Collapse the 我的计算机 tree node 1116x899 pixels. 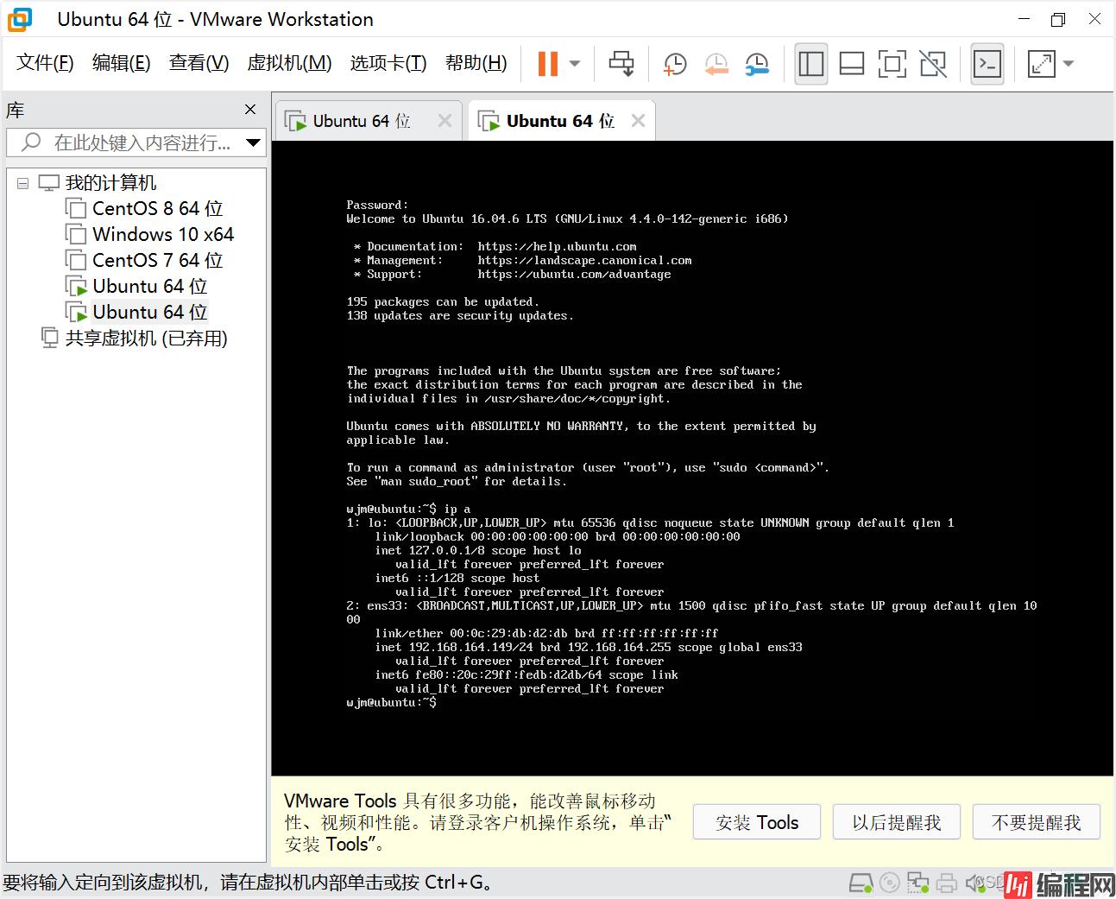tap(23, 183)
